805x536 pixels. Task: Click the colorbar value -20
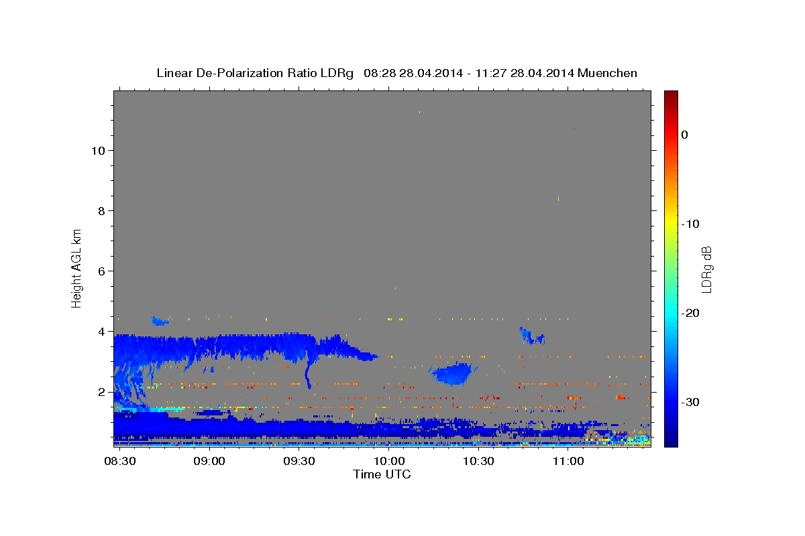[x=690, y=313]
